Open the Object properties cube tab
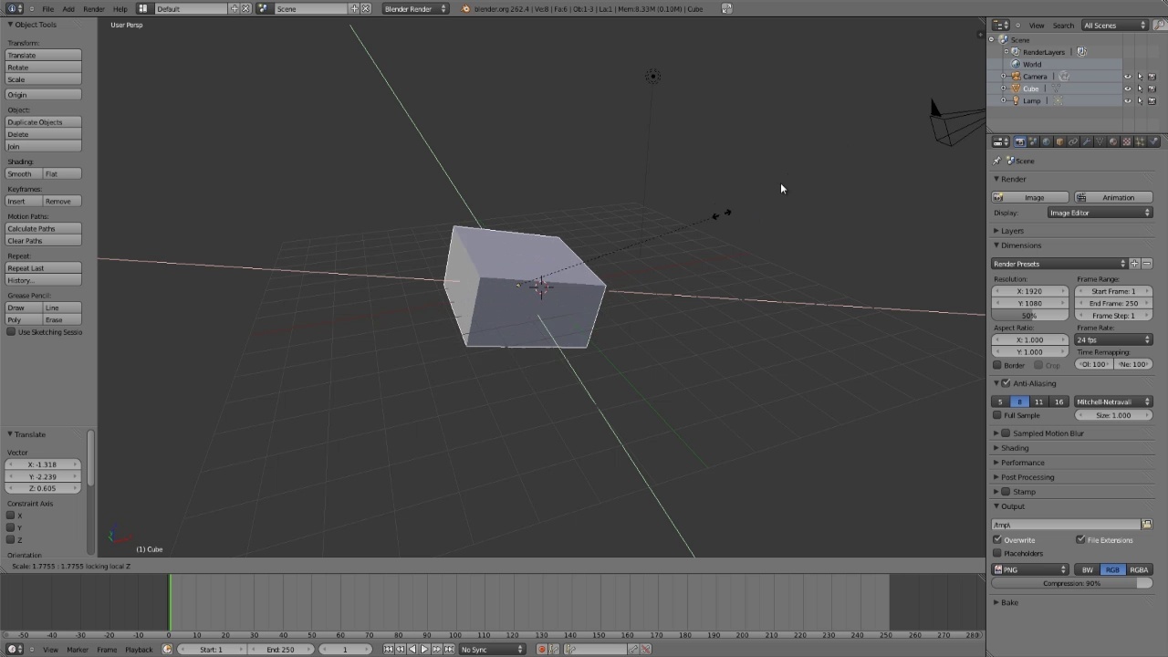1168x657 pixels. 1059,141
